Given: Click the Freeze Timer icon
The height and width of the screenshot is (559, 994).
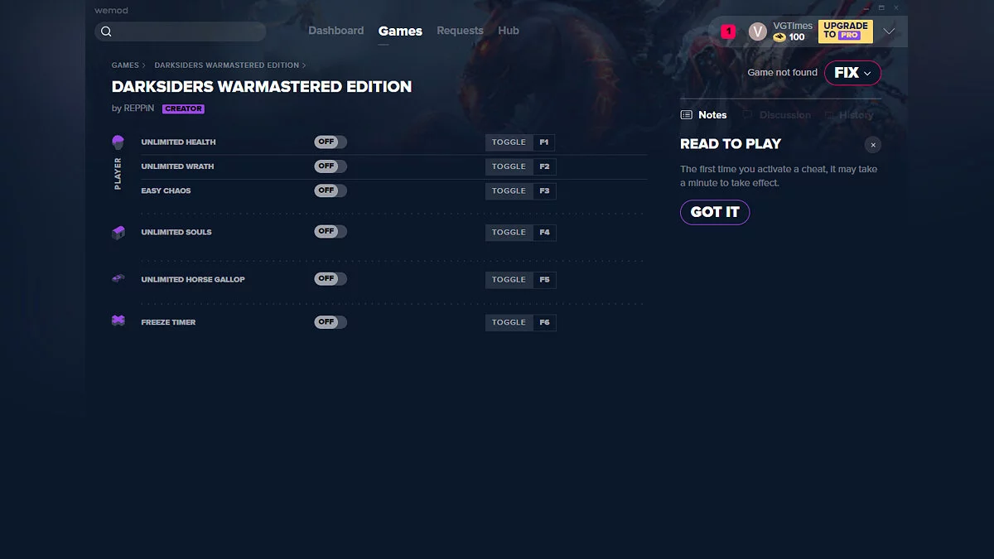Looking at the screenshot, I should pos(118,321).
